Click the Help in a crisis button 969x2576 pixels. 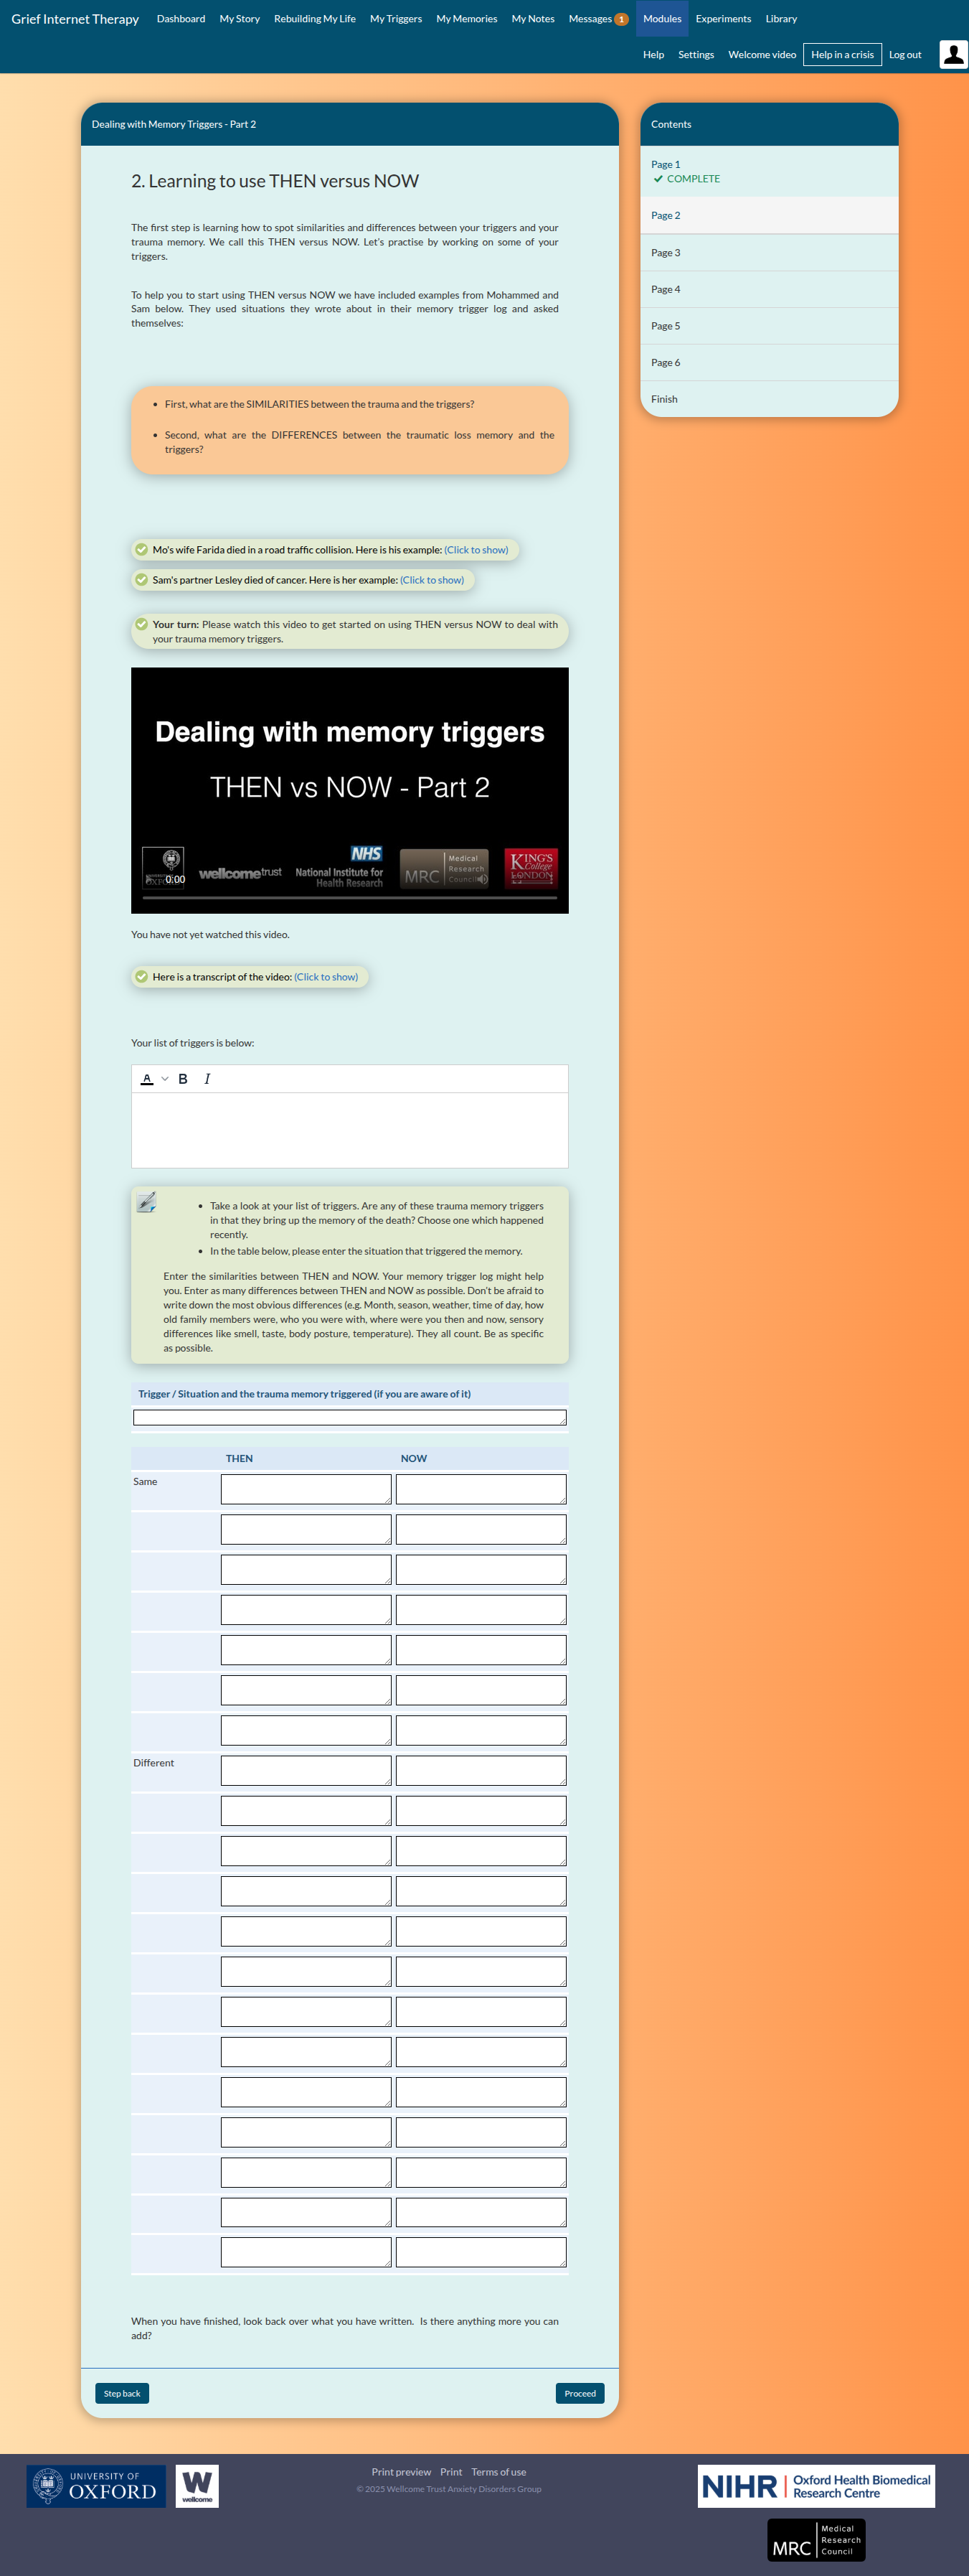(841, 55)
